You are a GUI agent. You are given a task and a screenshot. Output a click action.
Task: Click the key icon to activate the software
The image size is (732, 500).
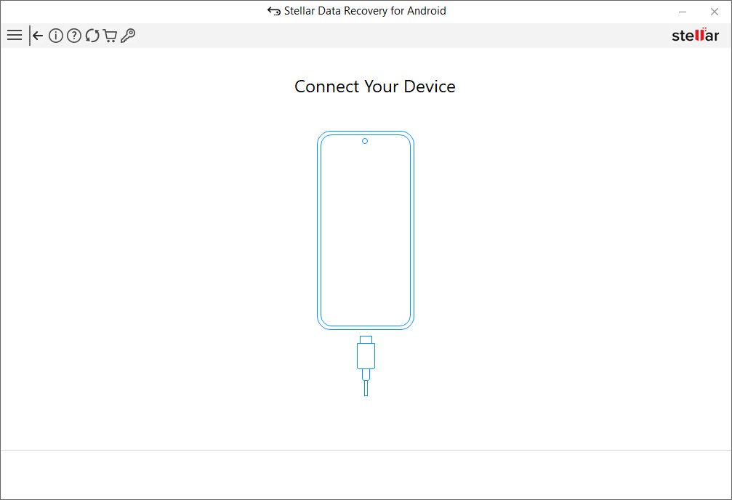[x=128, y=36]
